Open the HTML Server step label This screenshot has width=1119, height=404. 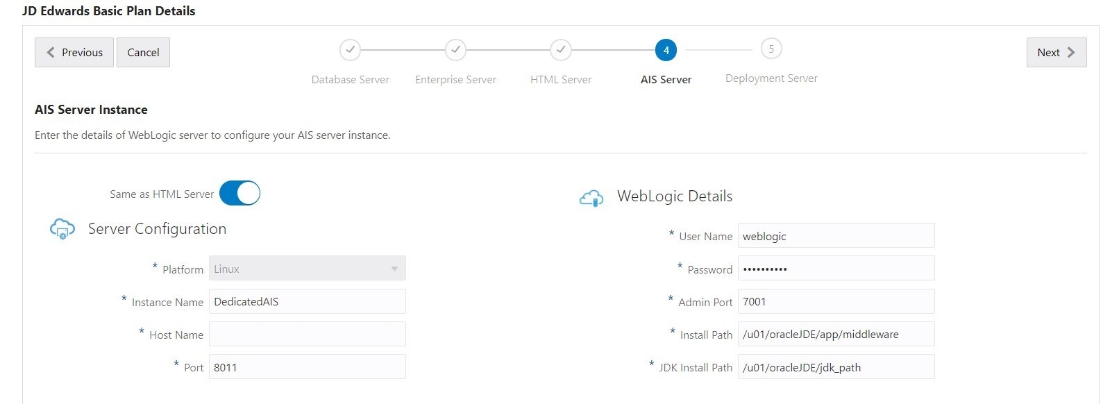click(x=561, y=80)
